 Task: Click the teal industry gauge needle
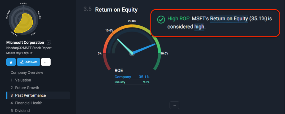[x=124, y=46]
